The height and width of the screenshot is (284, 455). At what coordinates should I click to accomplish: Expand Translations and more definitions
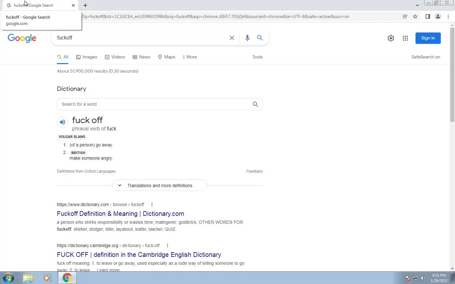tap(160, 186)
